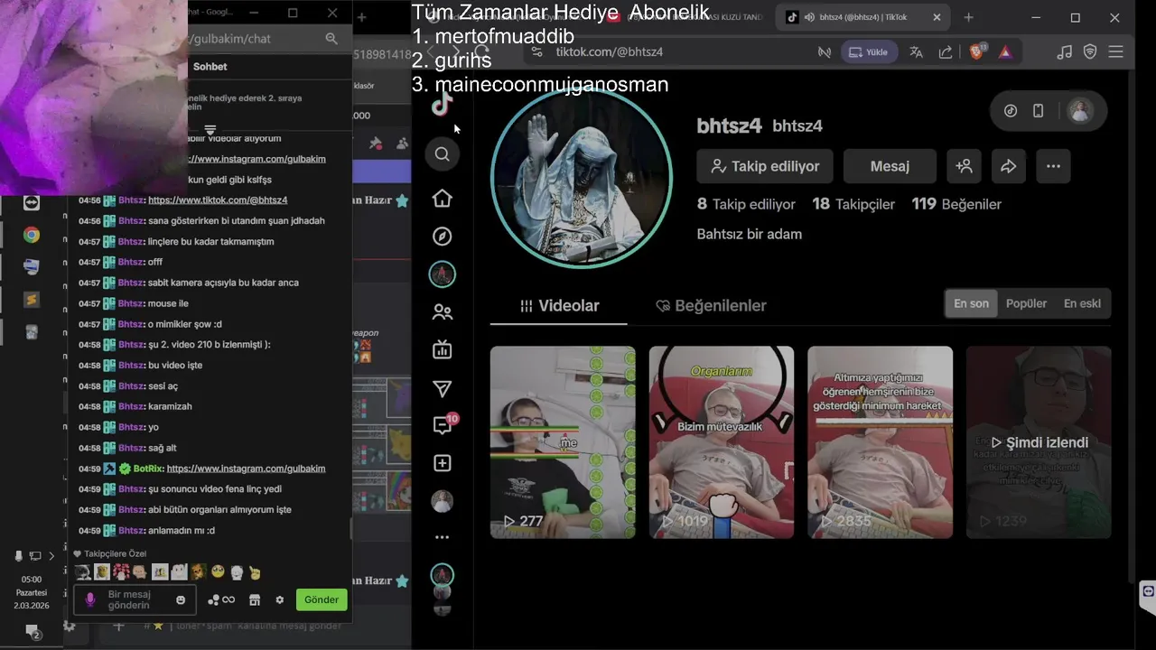Share the bhtsz4 profile with the arrow icon
This screenshot has height=650, width=1156.
click(x=1009, y=166)
